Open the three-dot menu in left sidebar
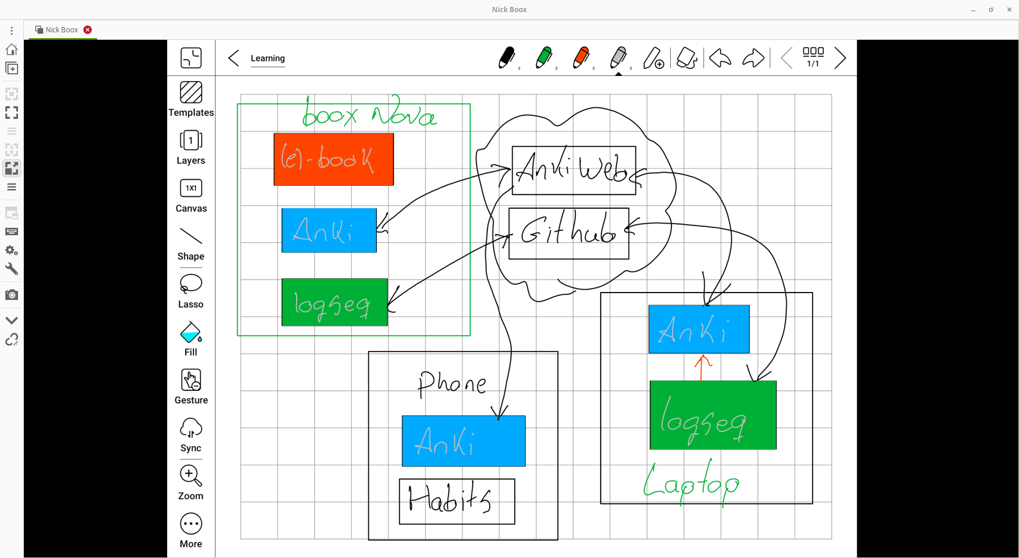Image resolution: width=1019 pixels, height=558 pixels. click(12, 31)
